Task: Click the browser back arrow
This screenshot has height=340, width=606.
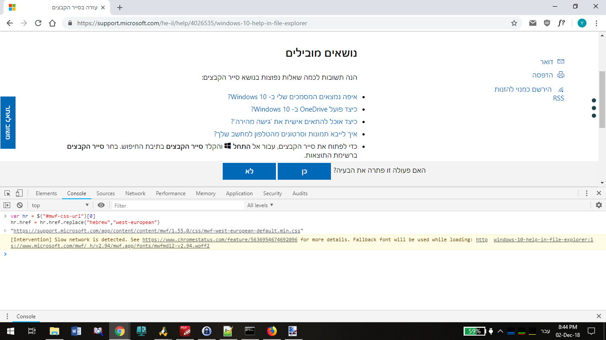Action: (10, 23)
